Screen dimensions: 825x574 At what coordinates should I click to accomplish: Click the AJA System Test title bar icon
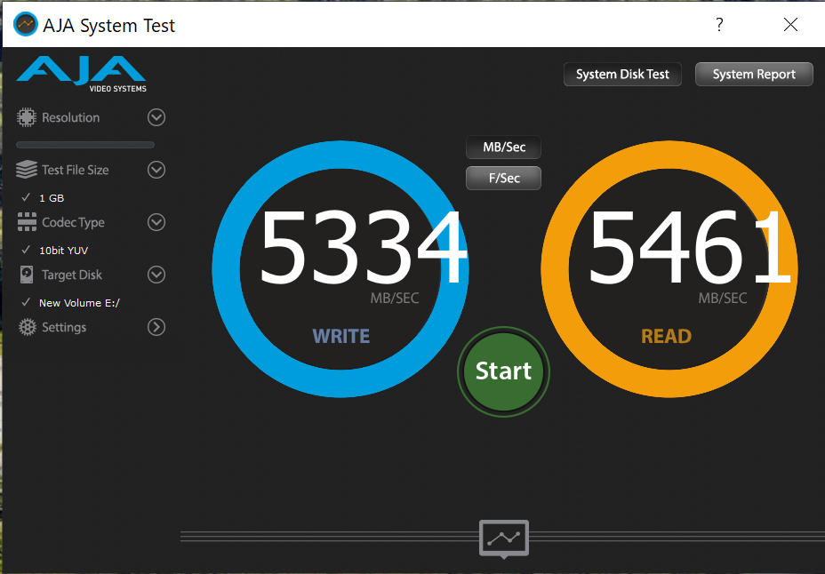click(x=25, y=24)
